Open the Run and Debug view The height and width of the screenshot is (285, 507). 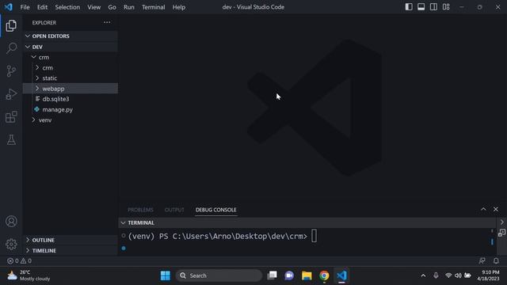point(11,94)
